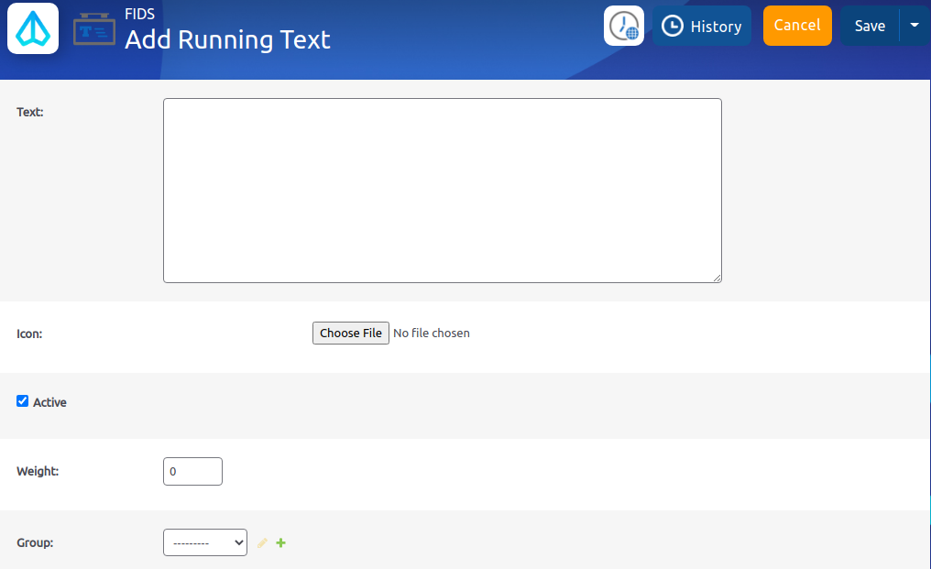Grab the text area resize handle
The height and width of the screenshot is (569, 931).
click(717, 278)
